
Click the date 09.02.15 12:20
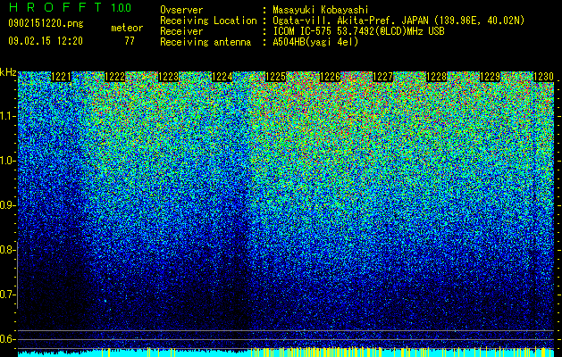point(46,41)
